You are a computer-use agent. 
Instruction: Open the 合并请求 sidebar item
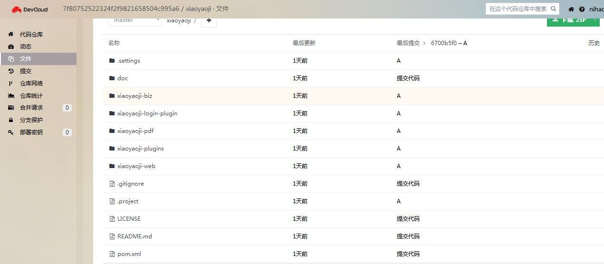(38, 108)
